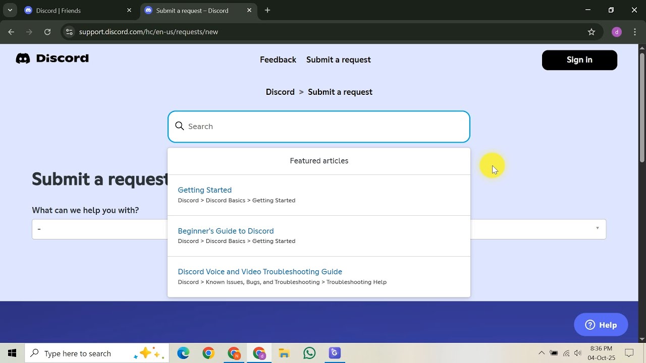Switch to the Discord | Friends tab

click(78, 10)
